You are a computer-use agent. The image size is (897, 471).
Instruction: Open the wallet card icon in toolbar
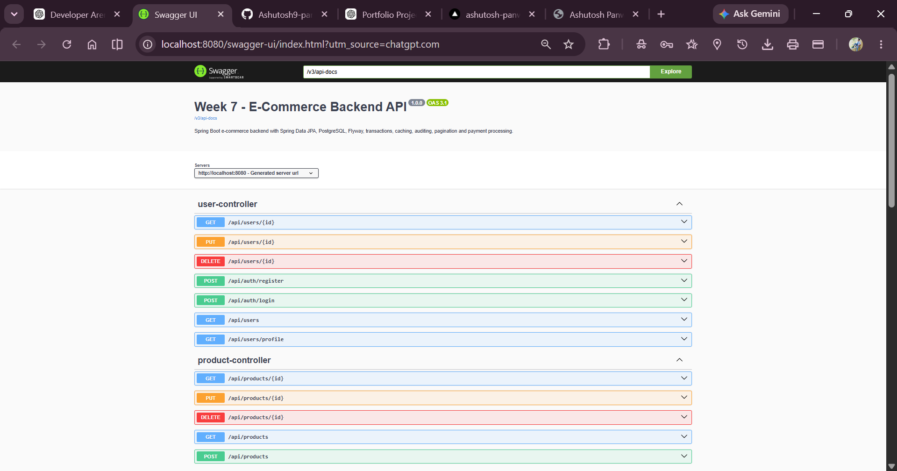click(818, 44)
